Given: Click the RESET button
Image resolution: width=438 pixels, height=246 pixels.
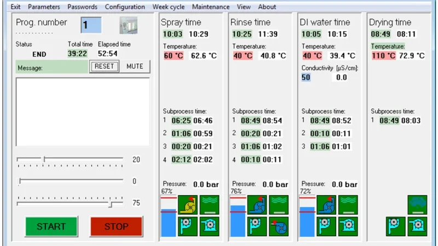Looking at the screenshot, I should pos(104,66).
